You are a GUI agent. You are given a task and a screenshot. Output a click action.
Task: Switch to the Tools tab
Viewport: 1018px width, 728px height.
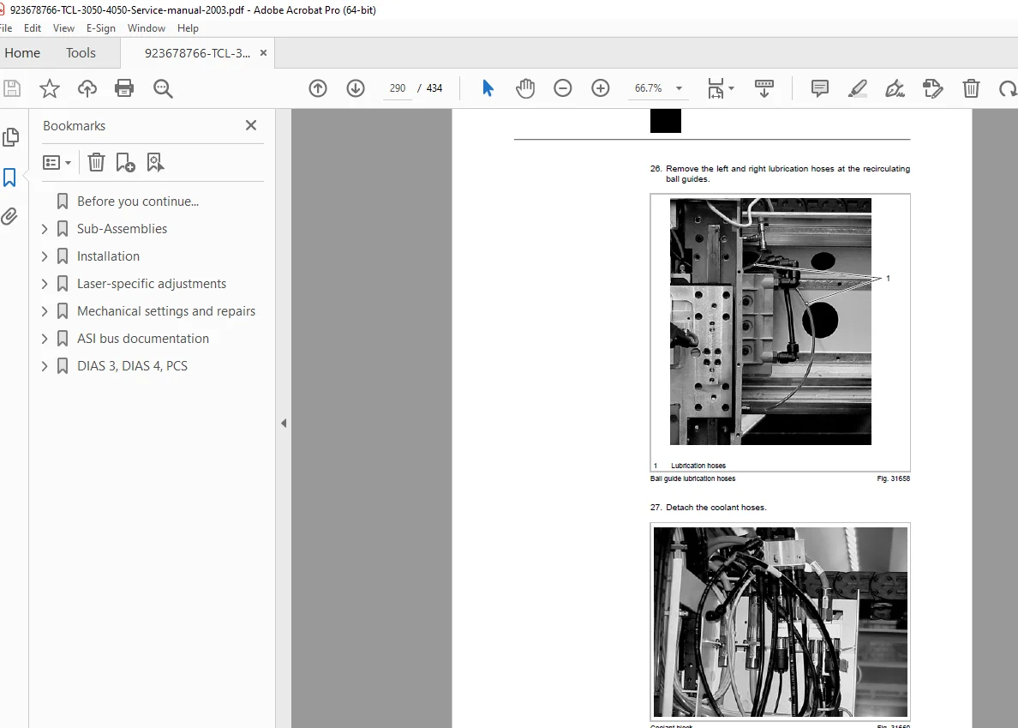81,52
